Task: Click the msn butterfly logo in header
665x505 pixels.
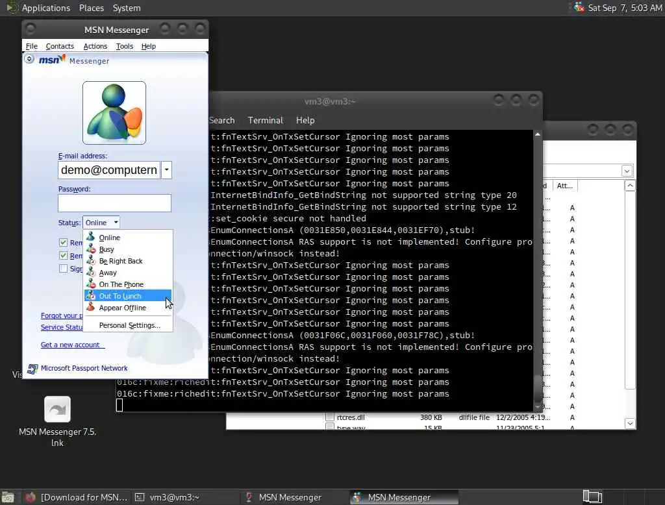Action: coord(52,59)
